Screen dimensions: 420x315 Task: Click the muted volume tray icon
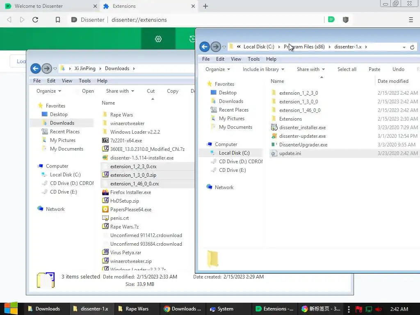pyautogui.click(x=379, y=309)
